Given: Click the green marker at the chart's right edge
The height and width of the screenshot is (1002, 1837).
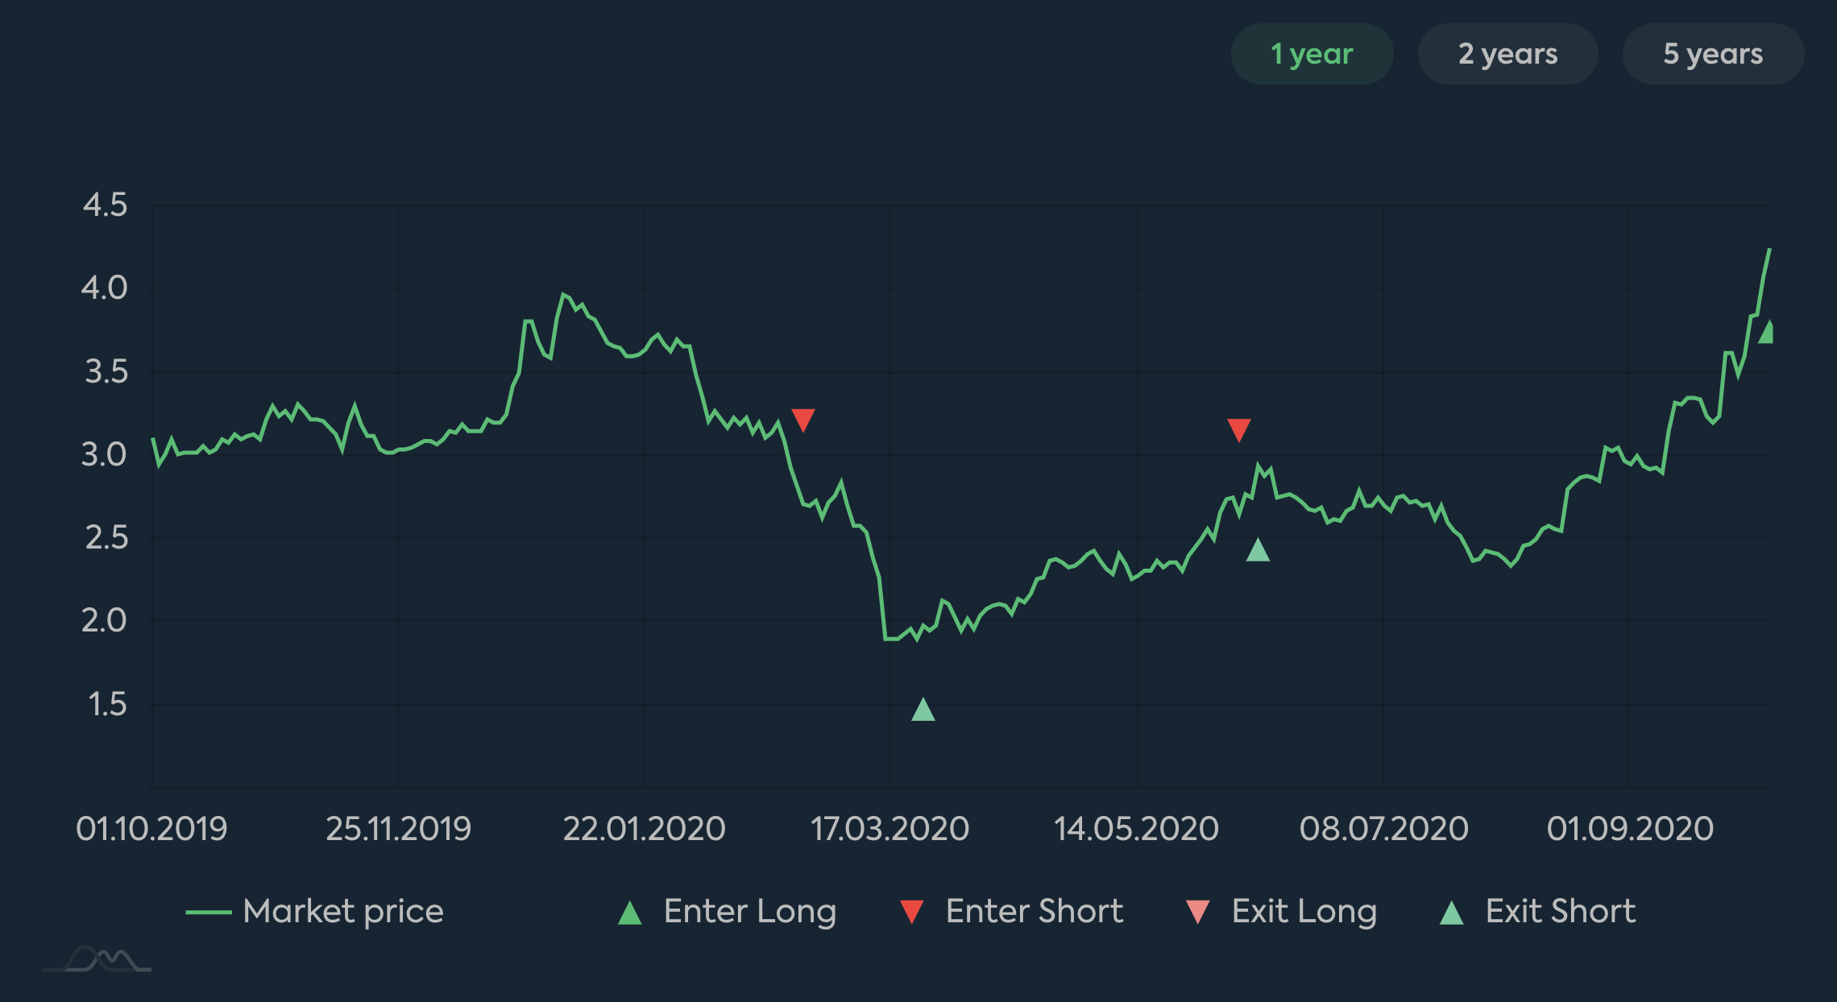Looking at the screenshot, I should point(1765,332).
